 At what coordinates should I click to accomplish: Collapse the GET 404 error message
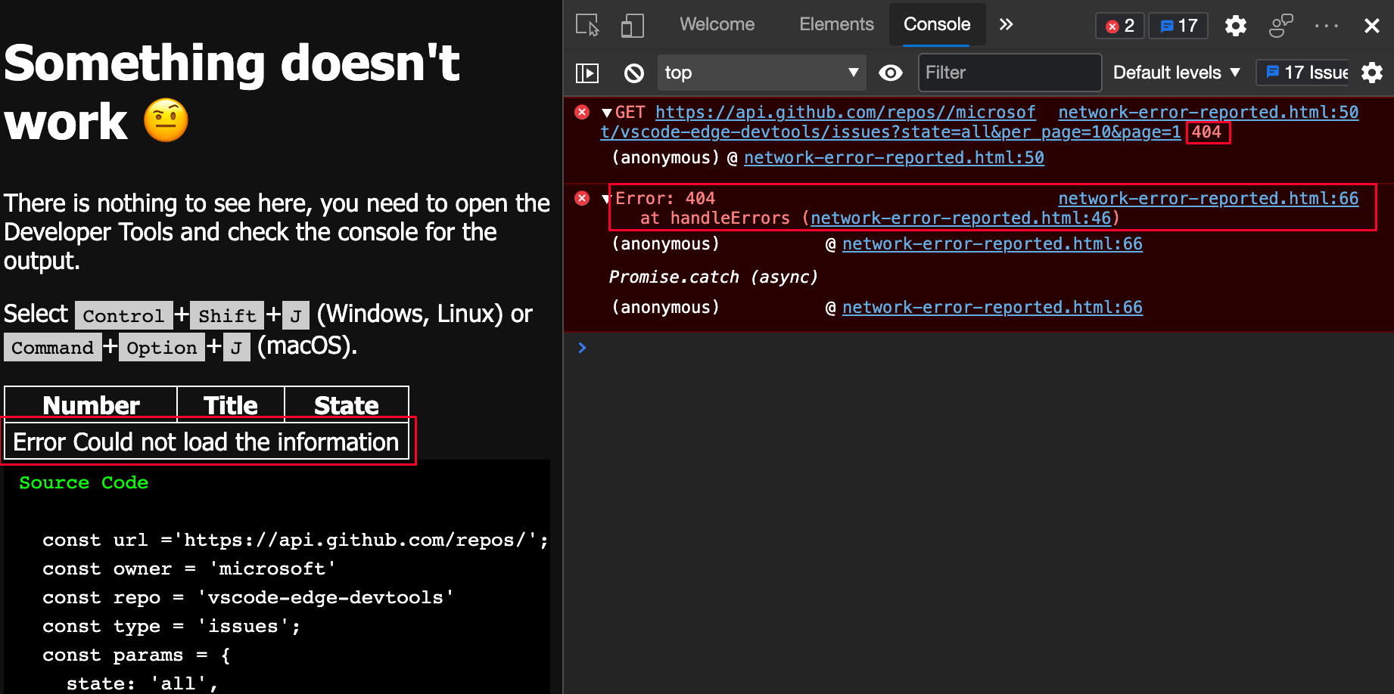pyautogui.click(x=605, y=112)
